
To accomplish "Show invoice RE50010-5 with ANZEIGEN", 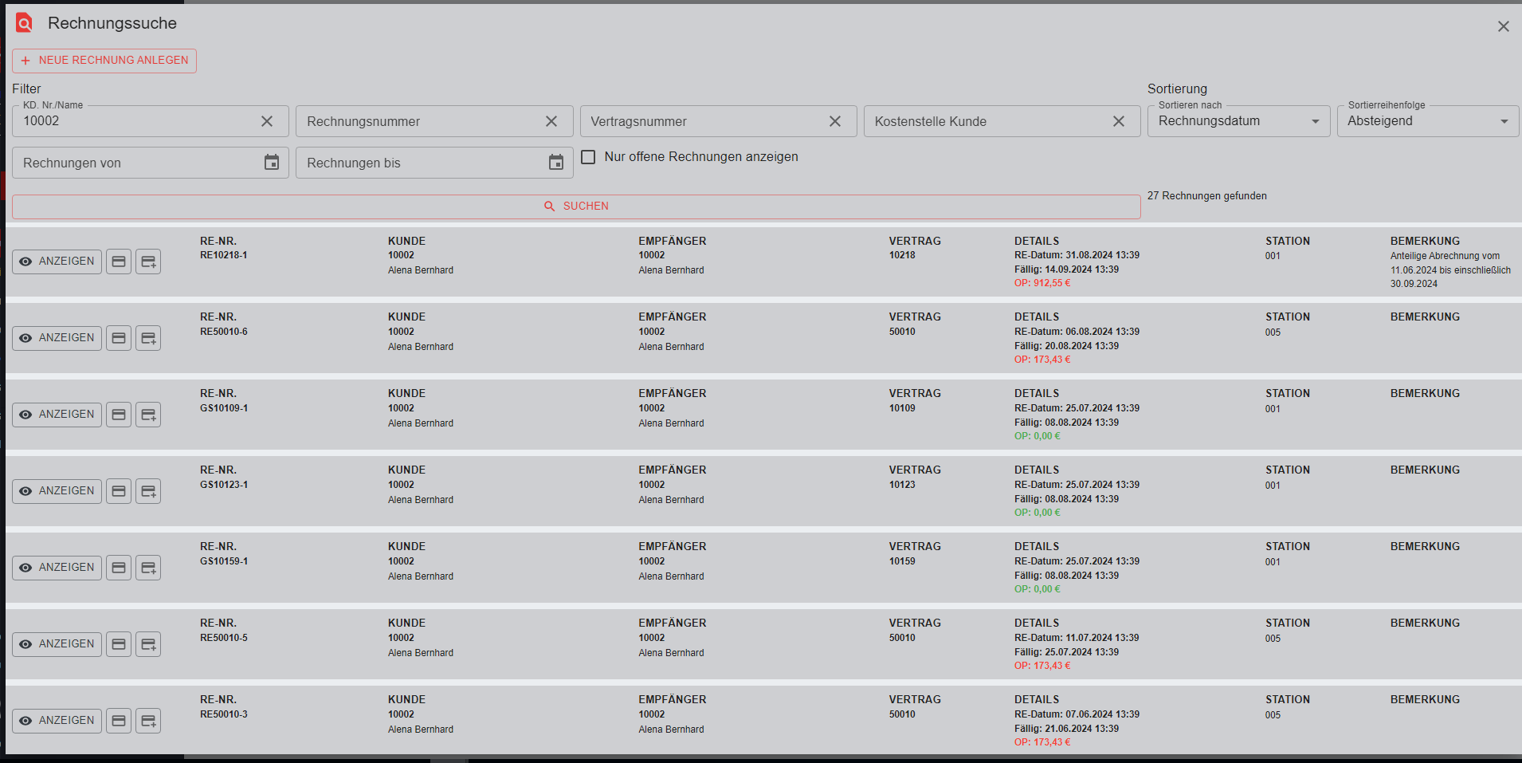I will pyautogui.click(x=57, y=644).
